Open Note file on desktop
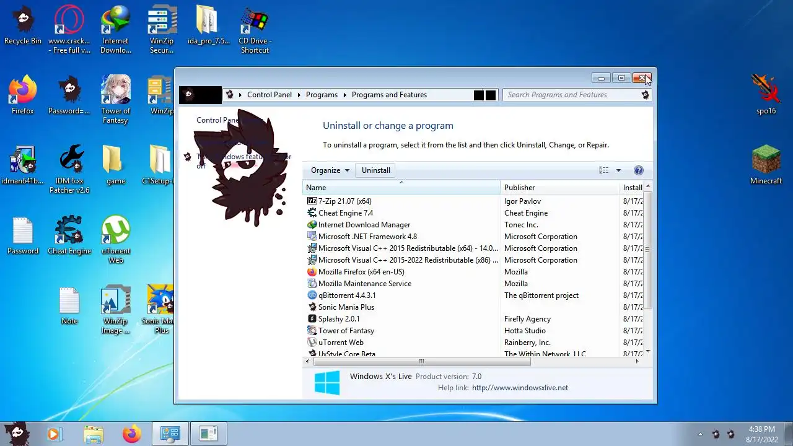793x446 pixels. tap(69, 305)
